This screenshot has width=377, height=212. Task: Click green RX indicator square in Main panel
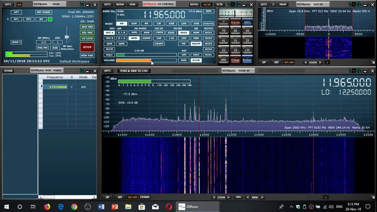tap(50, 19)
